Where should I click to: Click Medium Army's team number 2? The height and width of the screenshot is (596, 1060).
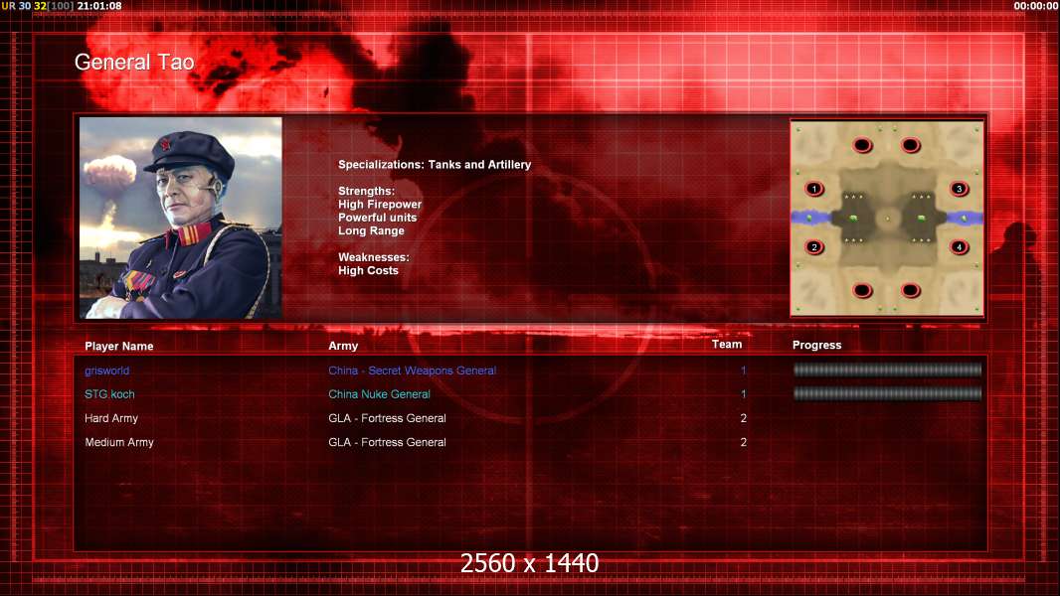[x=744, y=442]
